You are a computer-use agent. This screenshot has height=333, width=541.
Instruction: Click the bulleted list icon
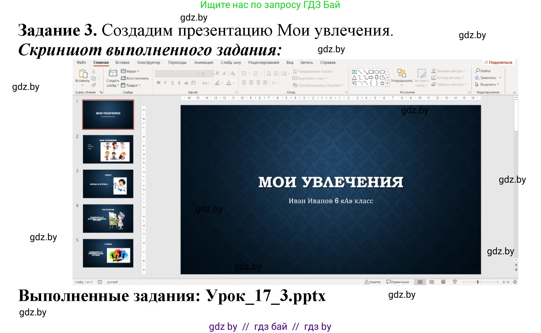click(244, 73)
